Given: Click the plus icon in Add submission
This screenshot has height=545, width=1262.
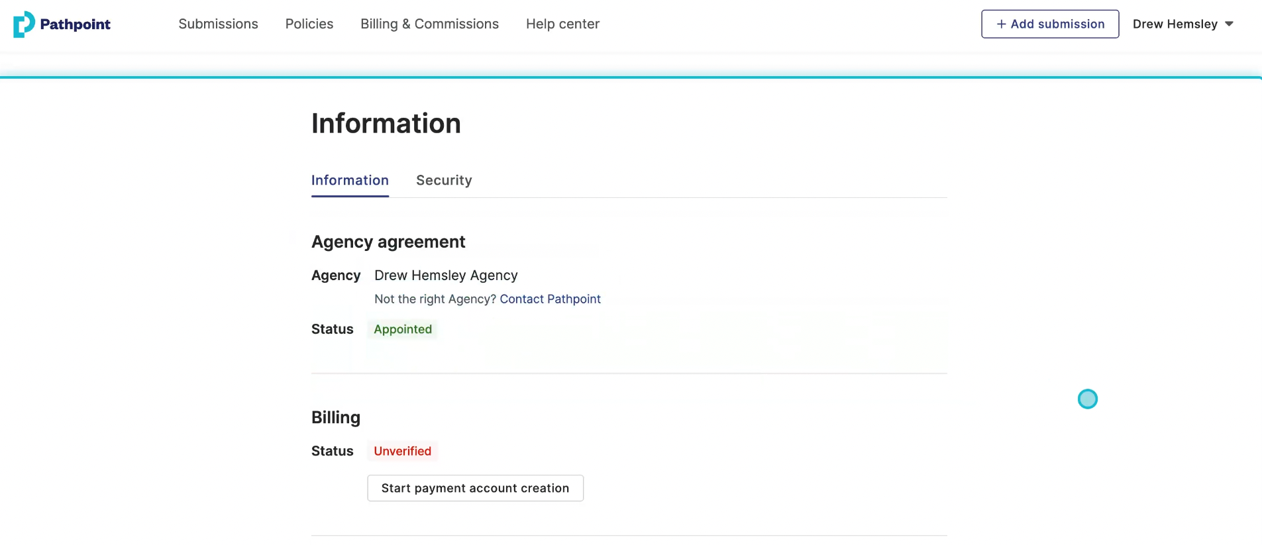Looking at the screenshot, I should [1001, 24].
